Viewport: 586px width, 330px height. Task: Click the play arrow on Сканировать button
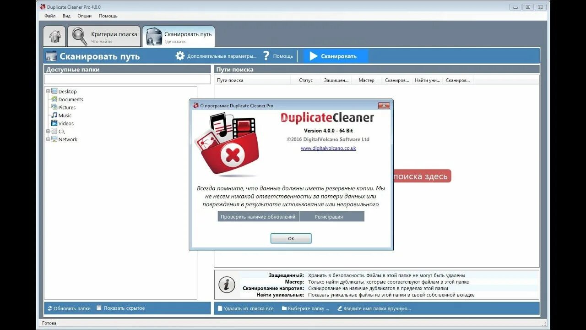tap(314, 56)
